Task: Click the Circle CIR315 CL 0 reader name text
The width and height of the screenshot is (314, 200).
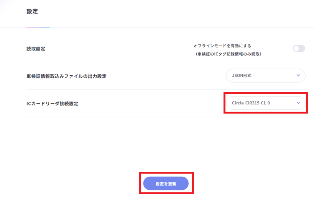Action: coord(251,103)
